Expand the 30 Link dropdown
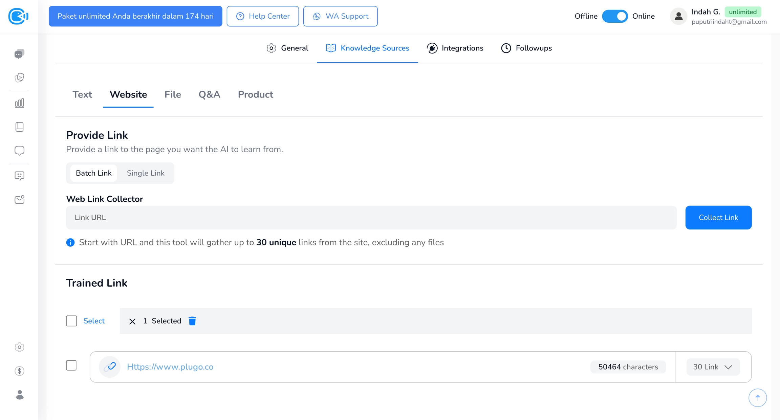Image resolution: width=780 pixels, height=420 pixels. (x=713, y=367)
